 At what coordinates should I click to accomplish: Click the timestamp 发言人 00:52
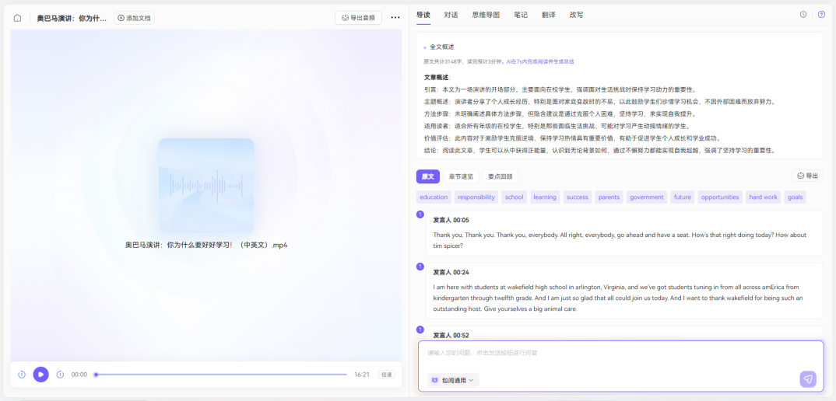click(x=451, y=336)
